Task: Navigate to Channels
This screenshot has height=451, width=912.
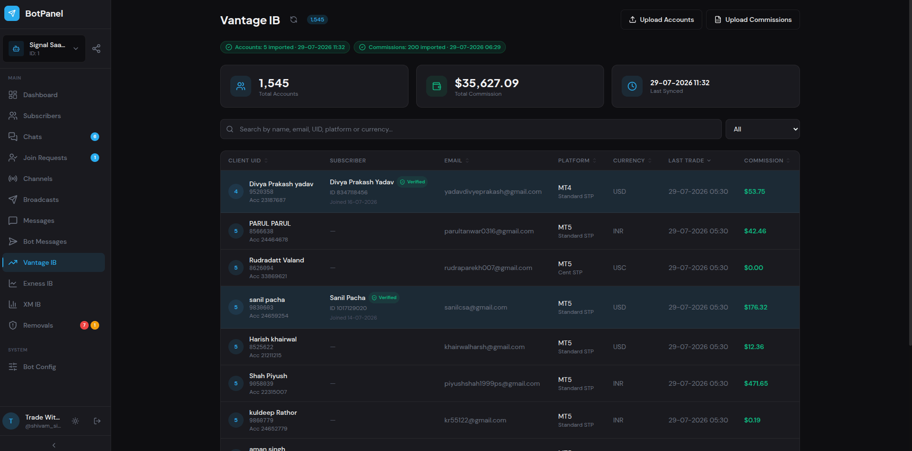Action: [53, 179]
